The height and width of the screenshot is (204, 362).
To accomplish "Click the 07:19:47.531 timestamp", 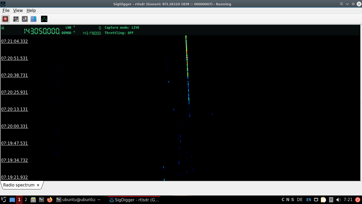I will (x=14, y=143).
